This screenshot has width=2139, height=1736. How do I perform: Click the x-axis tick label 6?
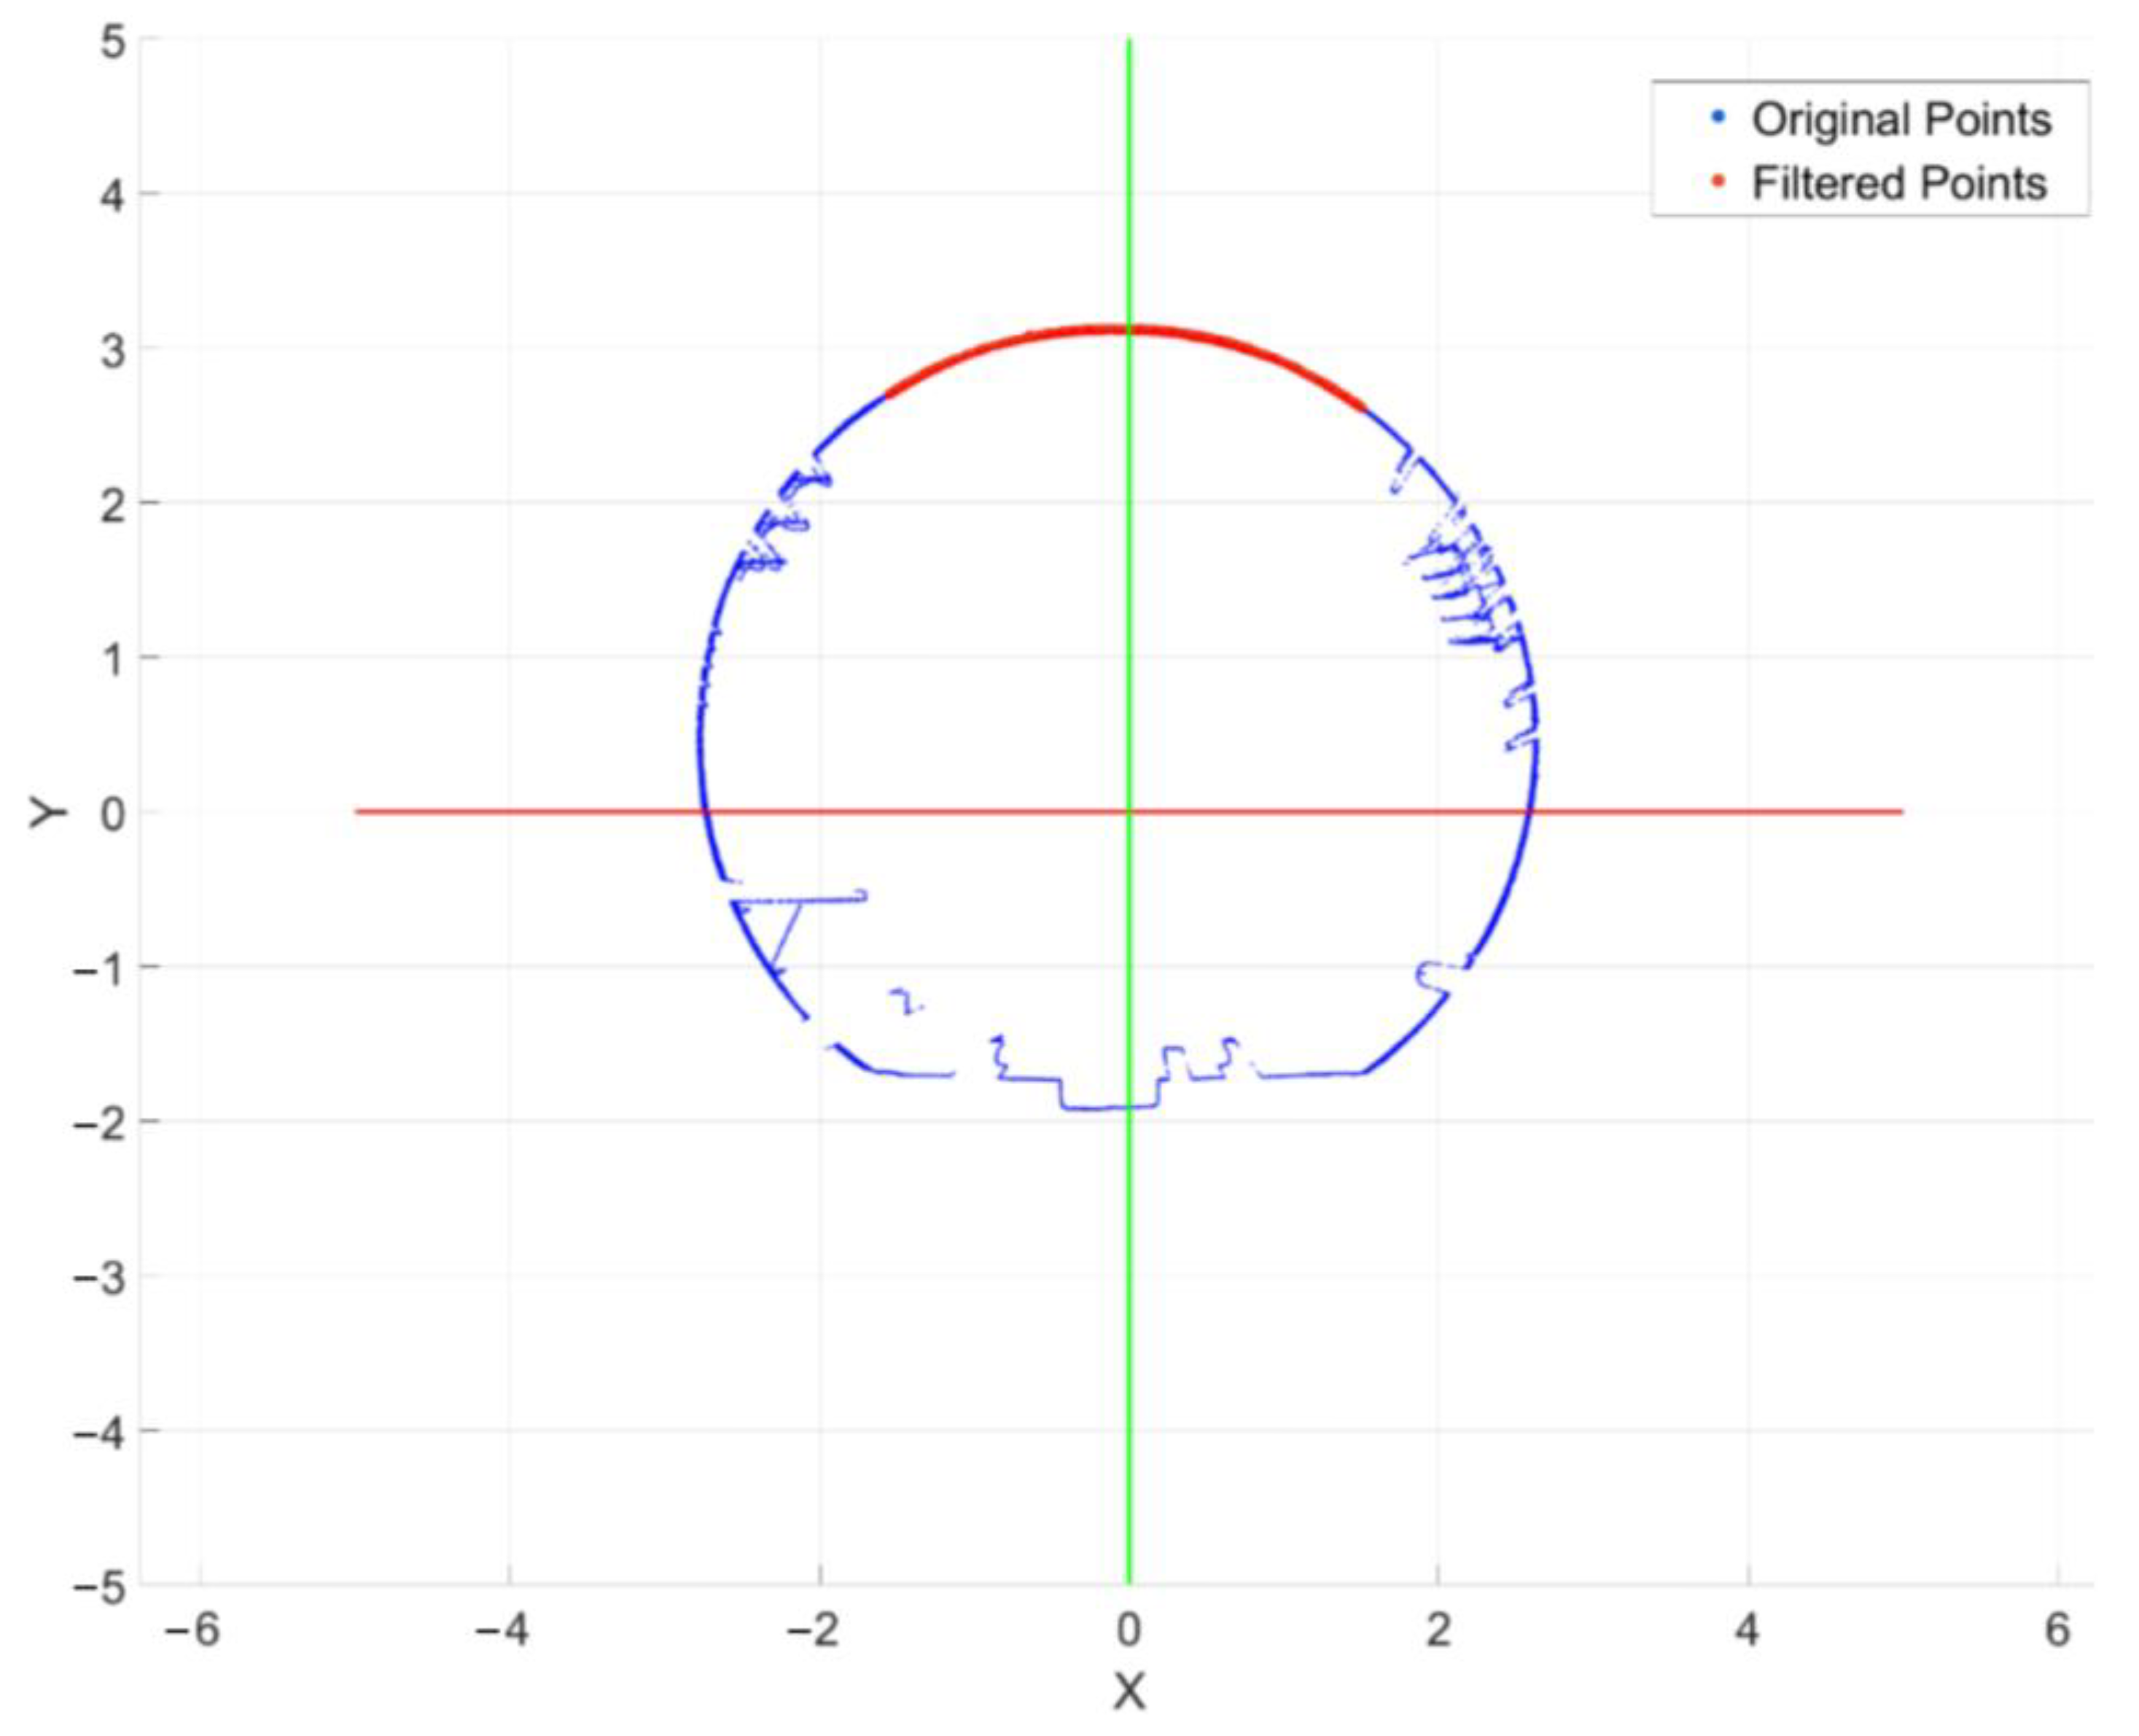click(x=2057, y=1631)
